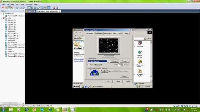Click the Windows Update link
The width and height of the screenshot is (200, 112).
pos(79,59)
